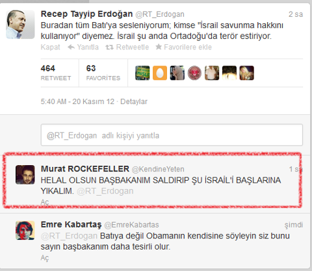
Task: Click the @RT_Erdogan mention in Emre's reply
Action: click(x=69, y=236)
